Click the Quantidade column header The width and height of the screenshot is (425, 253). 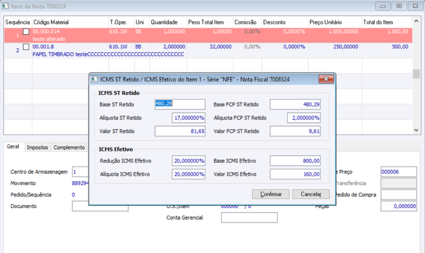[x=168, y=22]
